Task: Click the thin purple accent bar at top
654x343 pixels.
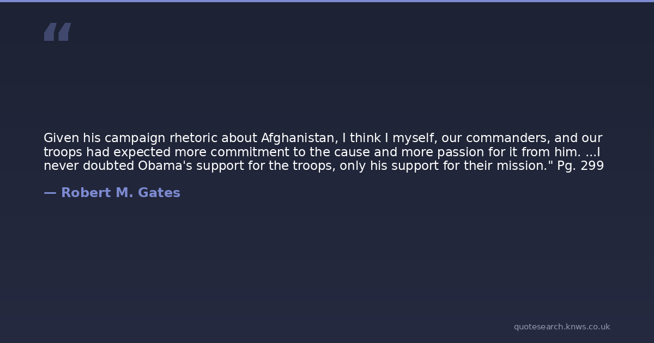Action: pyautogui.click(x=327, y=1)
